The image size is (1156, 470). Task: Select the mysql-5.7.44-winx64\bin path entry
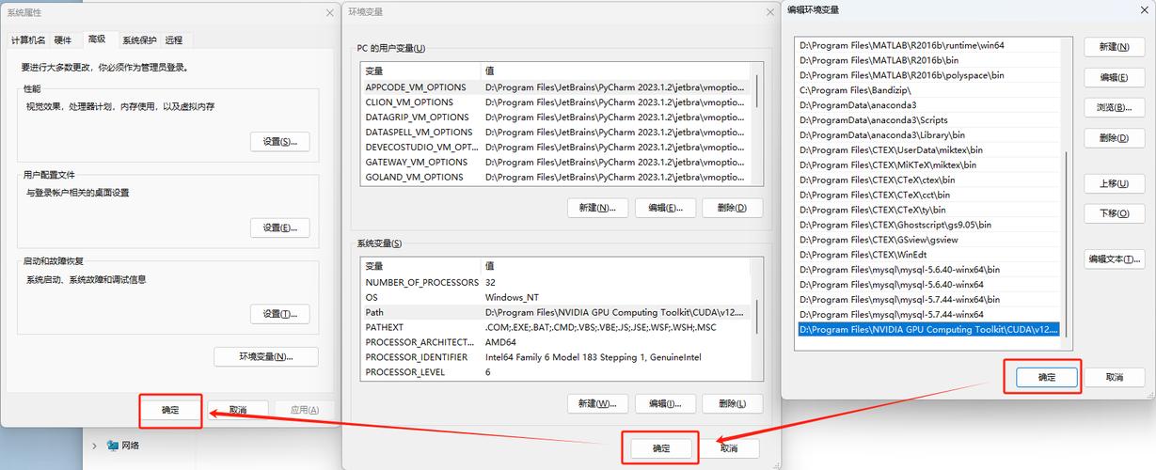point(928,300)
